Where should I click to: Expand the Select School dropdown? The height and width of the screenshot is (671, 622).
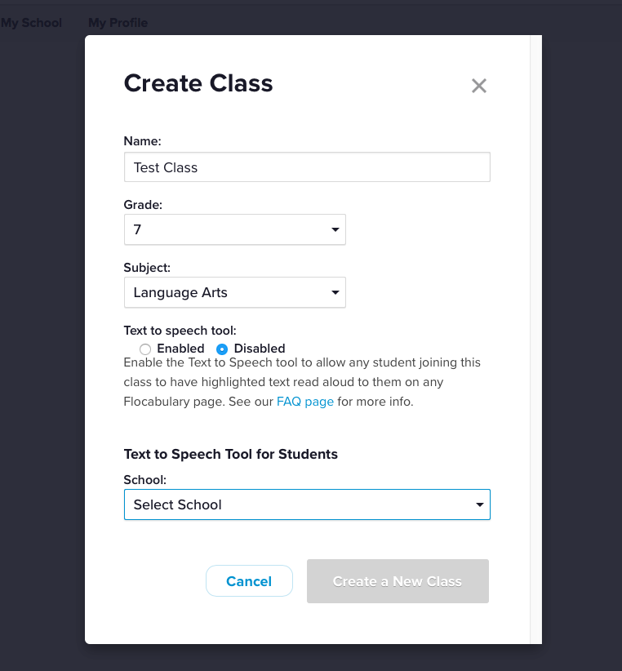(x=307, y=504)
